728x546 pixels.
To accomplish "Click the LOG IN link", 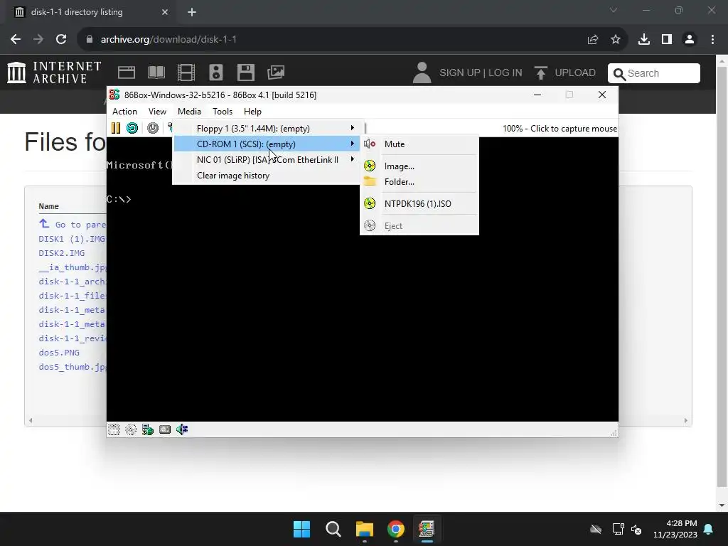I will coord(505,73).
